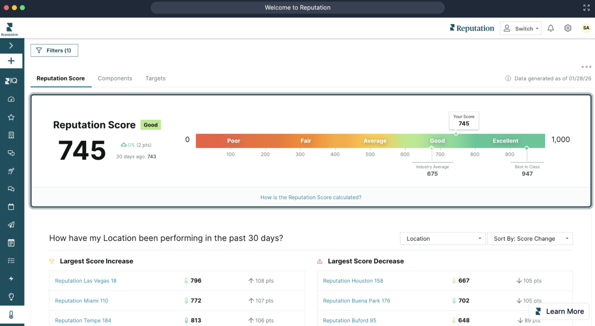Click the Best In Class 947 value
The height and width of the screenshot is (326, 595).
[x=527, y=174]
